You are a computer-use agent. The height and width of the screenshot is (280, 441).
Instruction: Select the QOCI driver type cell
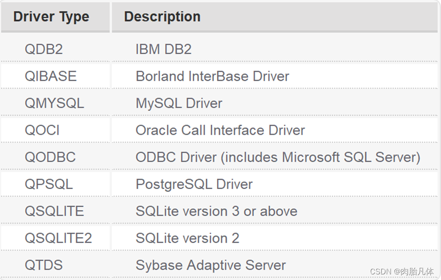click(x=55, y=130)
